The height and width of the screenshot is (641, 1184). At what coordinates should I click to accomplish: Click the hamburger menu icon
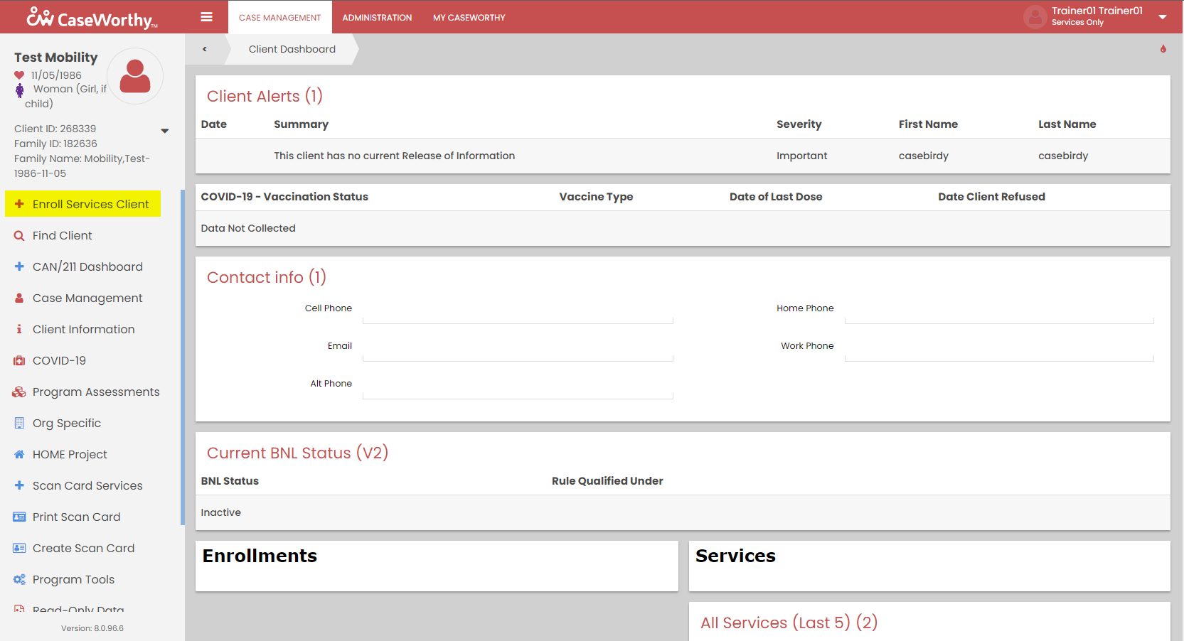click(206, 17)
